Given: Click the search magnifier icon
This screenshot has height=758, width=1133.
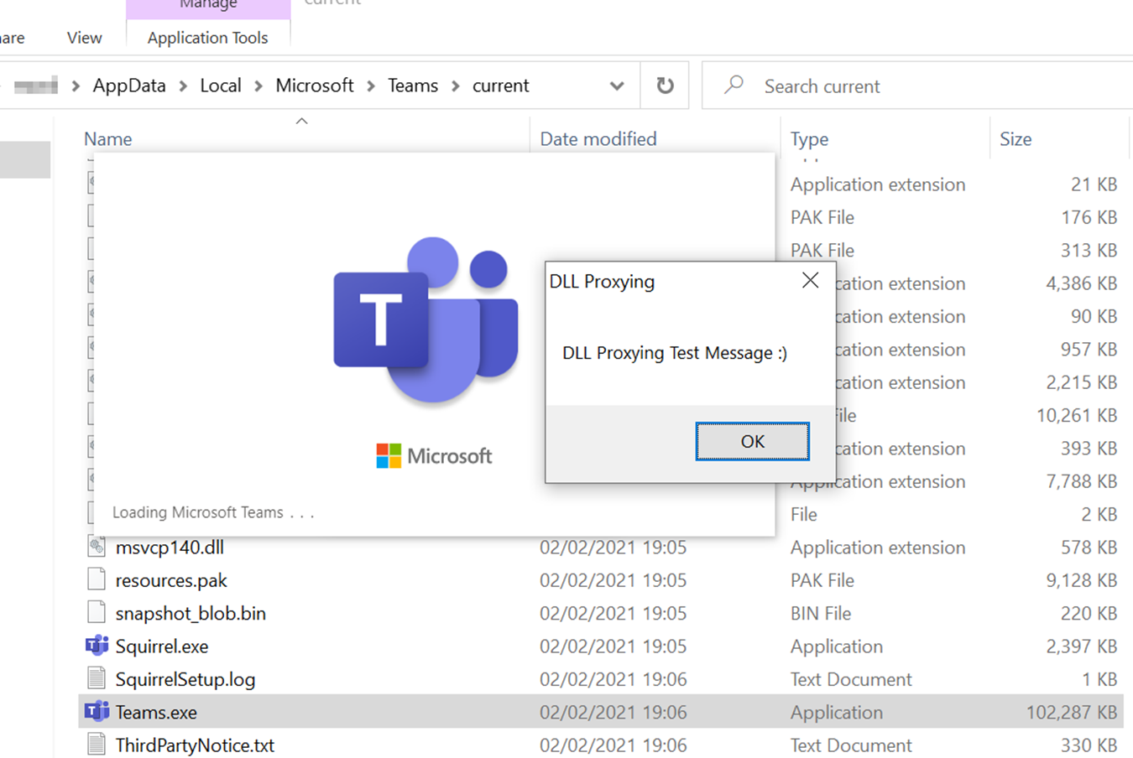Looking at the screenshot, I should pos(734,85).
